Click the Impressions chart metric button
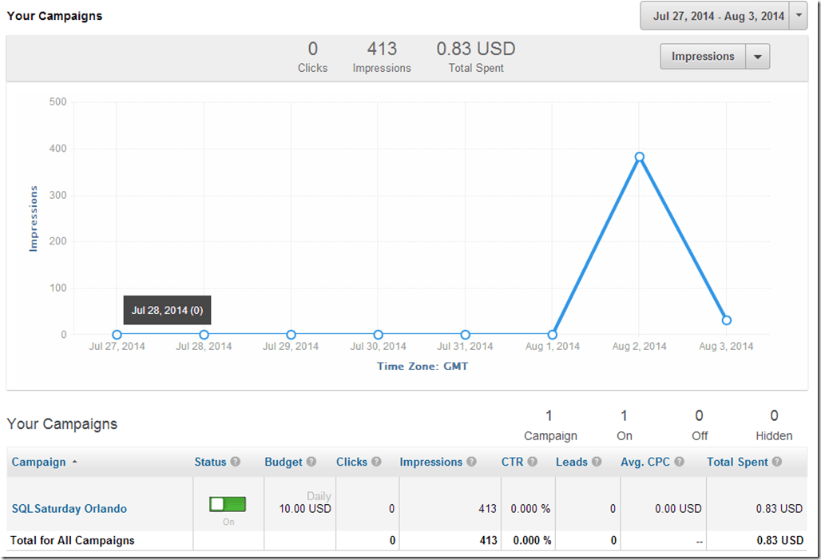The height and width of the screenshot is (560, 821). (703, 57)
